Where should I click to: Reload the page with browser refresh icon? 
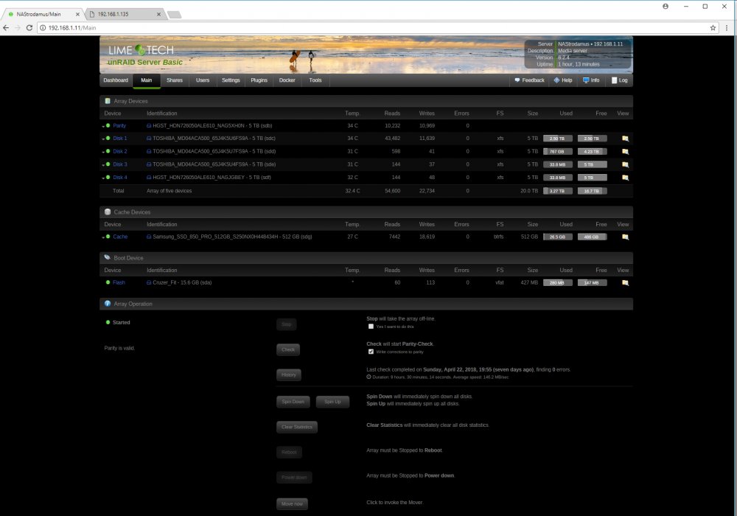(29, 28)
